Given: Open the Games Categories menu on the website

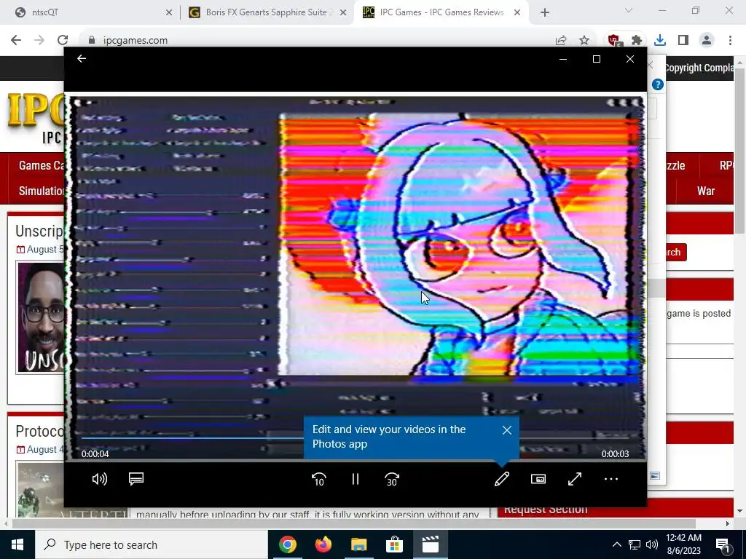Looking at the screenshot, I should click(x=42, y=165).
